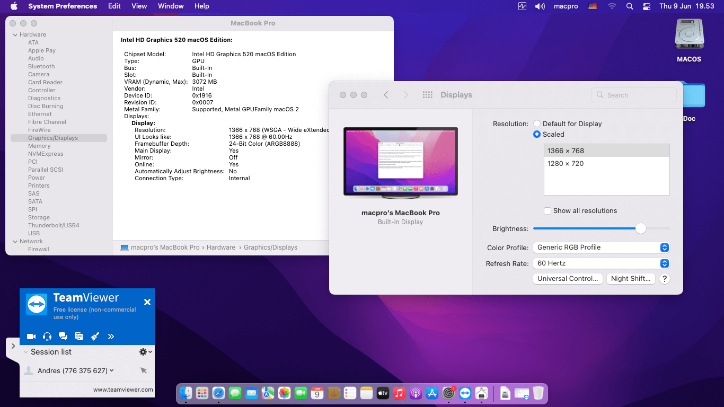The image size is (724, 407).
Task: Open volume control in menu bar
Action: (540, 6)
